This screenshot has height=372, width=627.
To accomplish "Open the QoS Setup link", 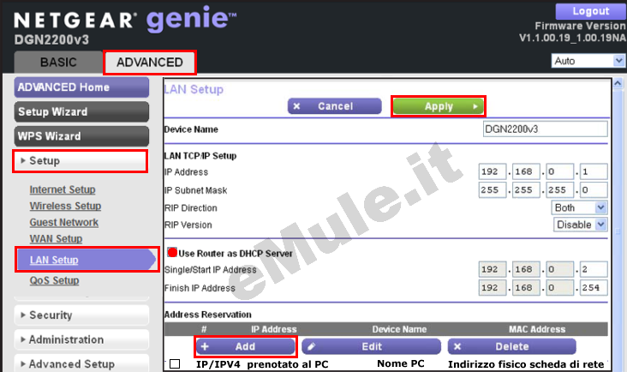I will coord(54,280).
